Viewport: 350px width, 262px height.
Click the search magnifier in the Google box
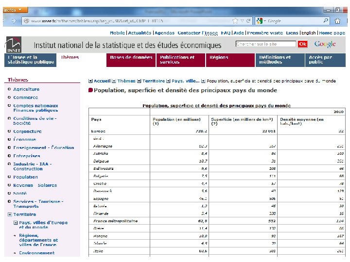326,21
